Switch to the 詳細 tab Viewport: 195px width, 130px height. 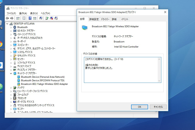(x=114, y=19)
